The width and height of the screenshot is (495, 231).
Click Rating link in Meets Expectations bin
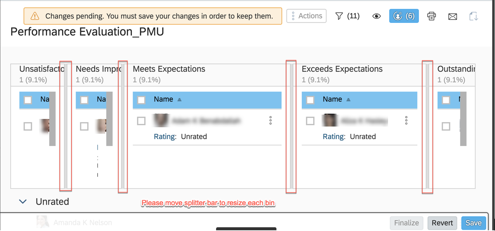pyautogui.click(x=165, y=137)
